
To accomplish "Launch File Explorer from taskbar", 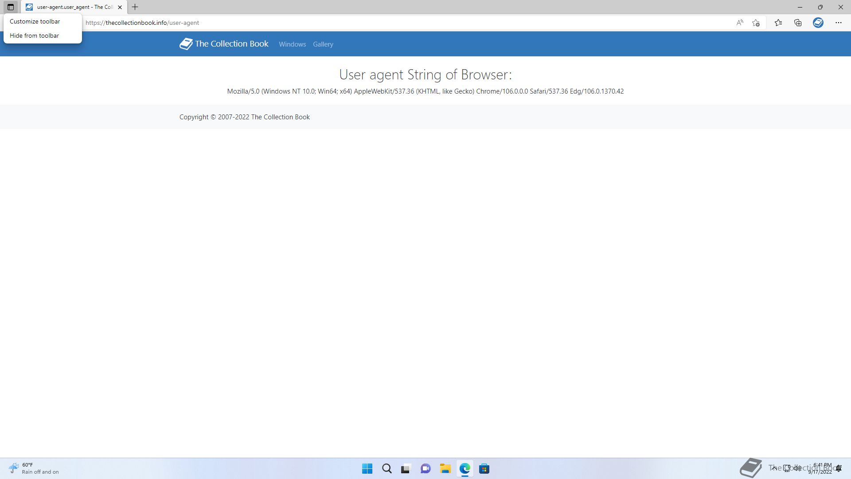I will (445, 469).
